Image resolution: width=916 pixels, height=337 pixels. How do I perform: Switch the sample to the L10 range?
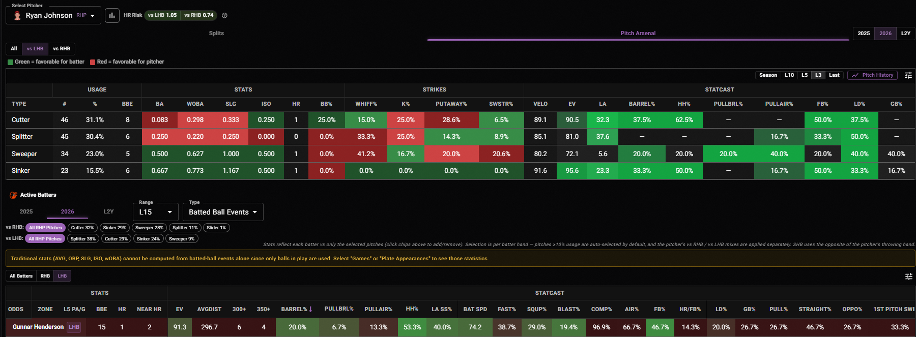click(x=789, y=75)
